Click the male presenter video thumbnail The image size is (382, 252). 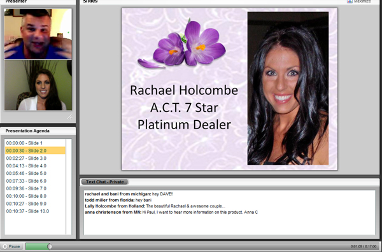coord(38,34)
